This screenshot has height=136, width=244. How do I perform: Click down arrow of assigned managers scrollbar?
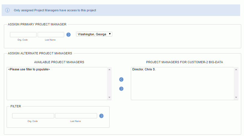click(236, 97)
